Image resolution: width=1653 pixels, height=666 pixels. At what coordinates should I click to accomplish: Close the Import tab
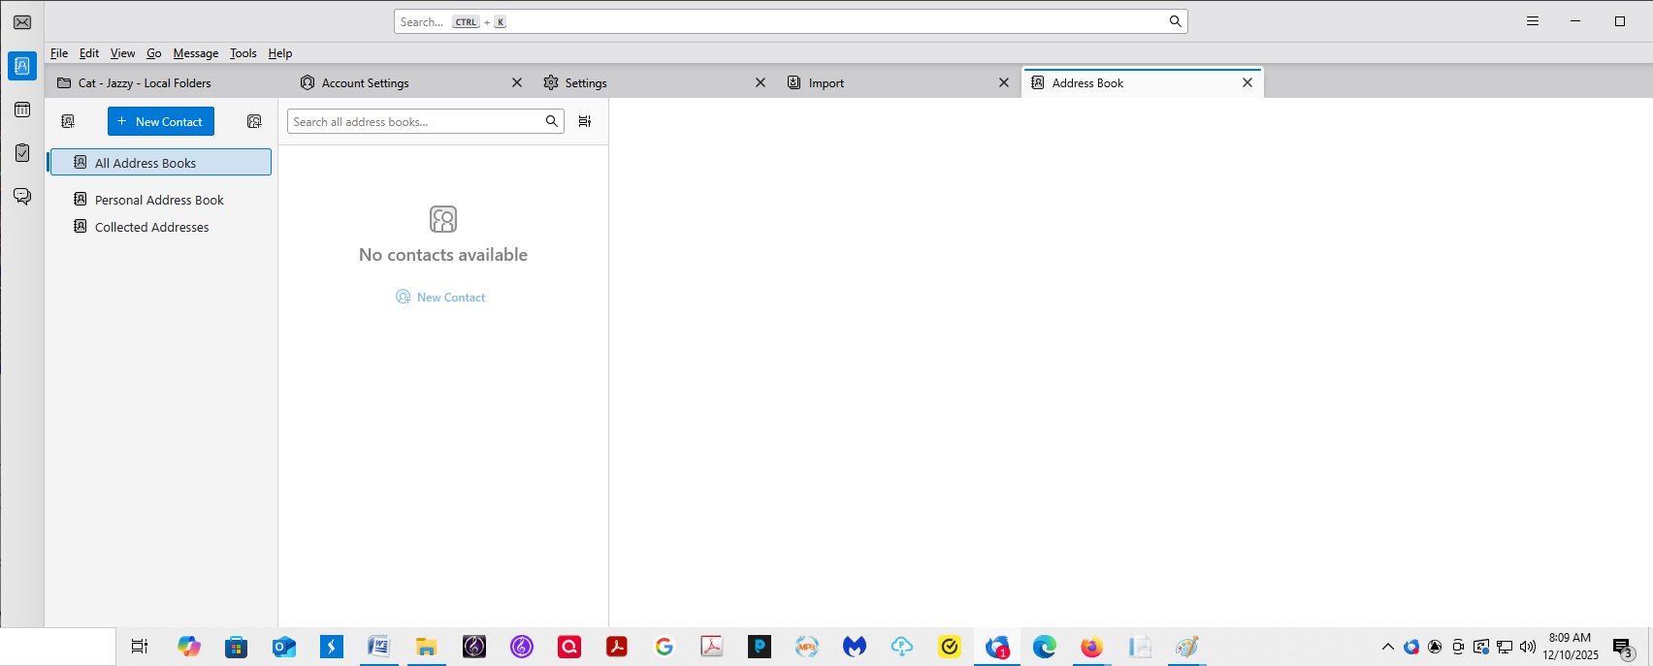pyautogui.click(x=1004, y=83)
